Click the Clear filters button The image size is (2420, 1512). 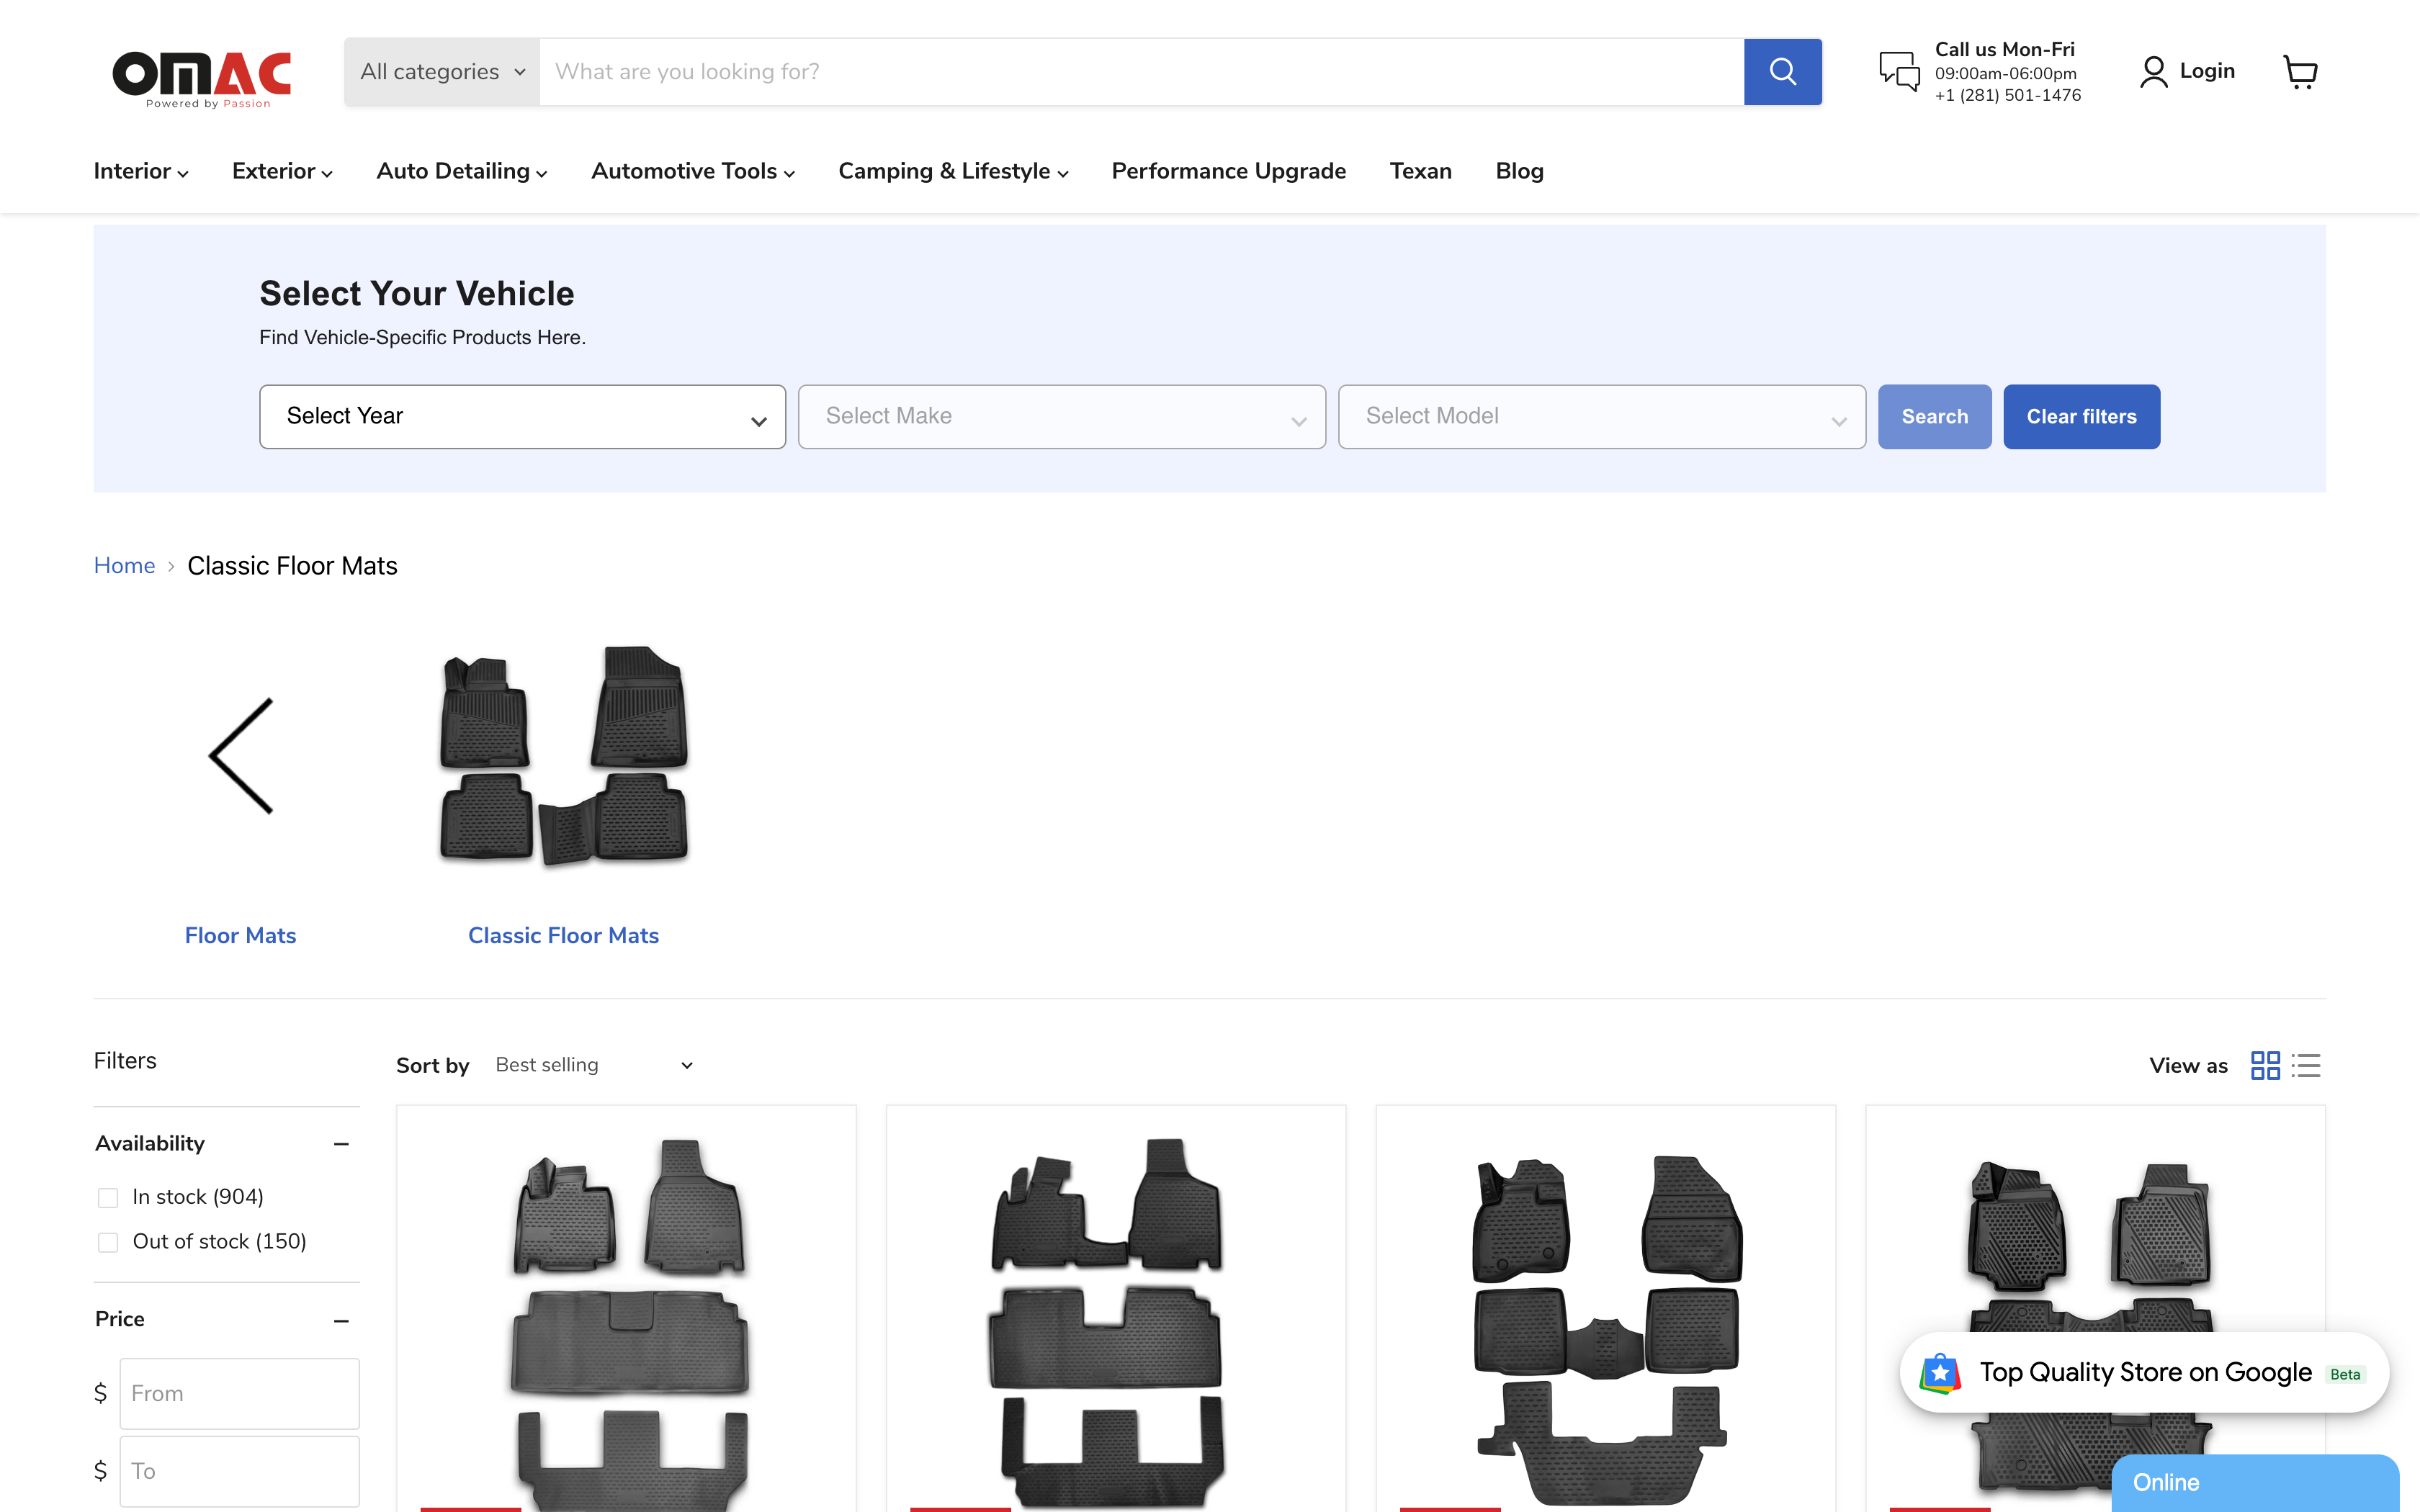click(x=2081, y=416)
